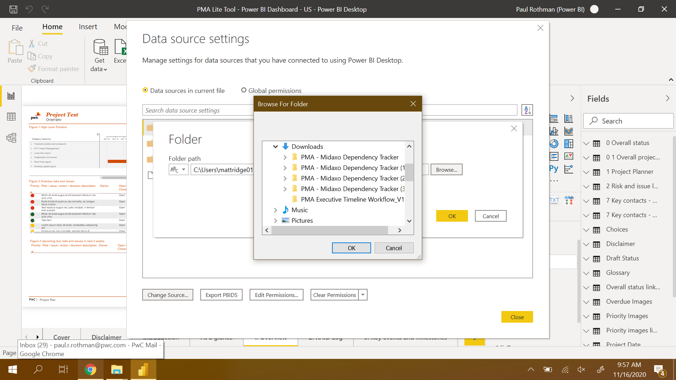Open the Clear Permissions dropdown arrow
This screenshot has height=380, width=676.
(363, 295)
